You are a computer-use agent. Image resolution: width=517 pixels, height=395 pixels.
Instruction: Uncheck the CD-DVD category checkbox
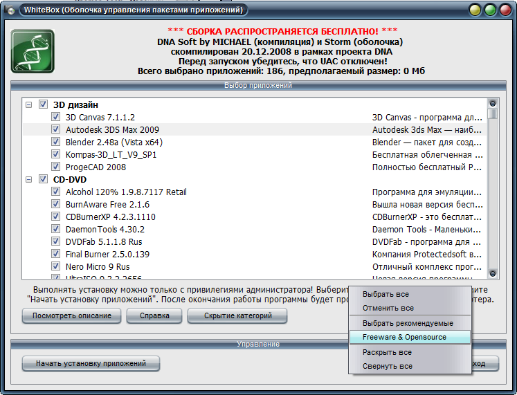point(43,179)
